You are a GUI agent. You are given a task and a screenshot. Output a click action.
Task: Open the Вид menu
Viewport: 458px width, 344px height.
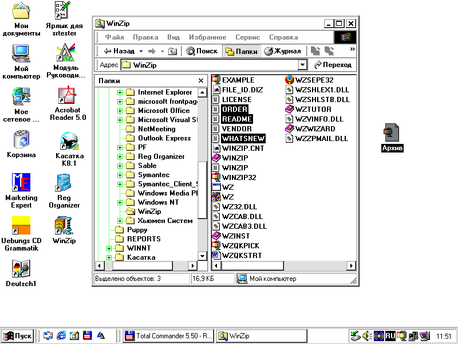coord(173,37)
